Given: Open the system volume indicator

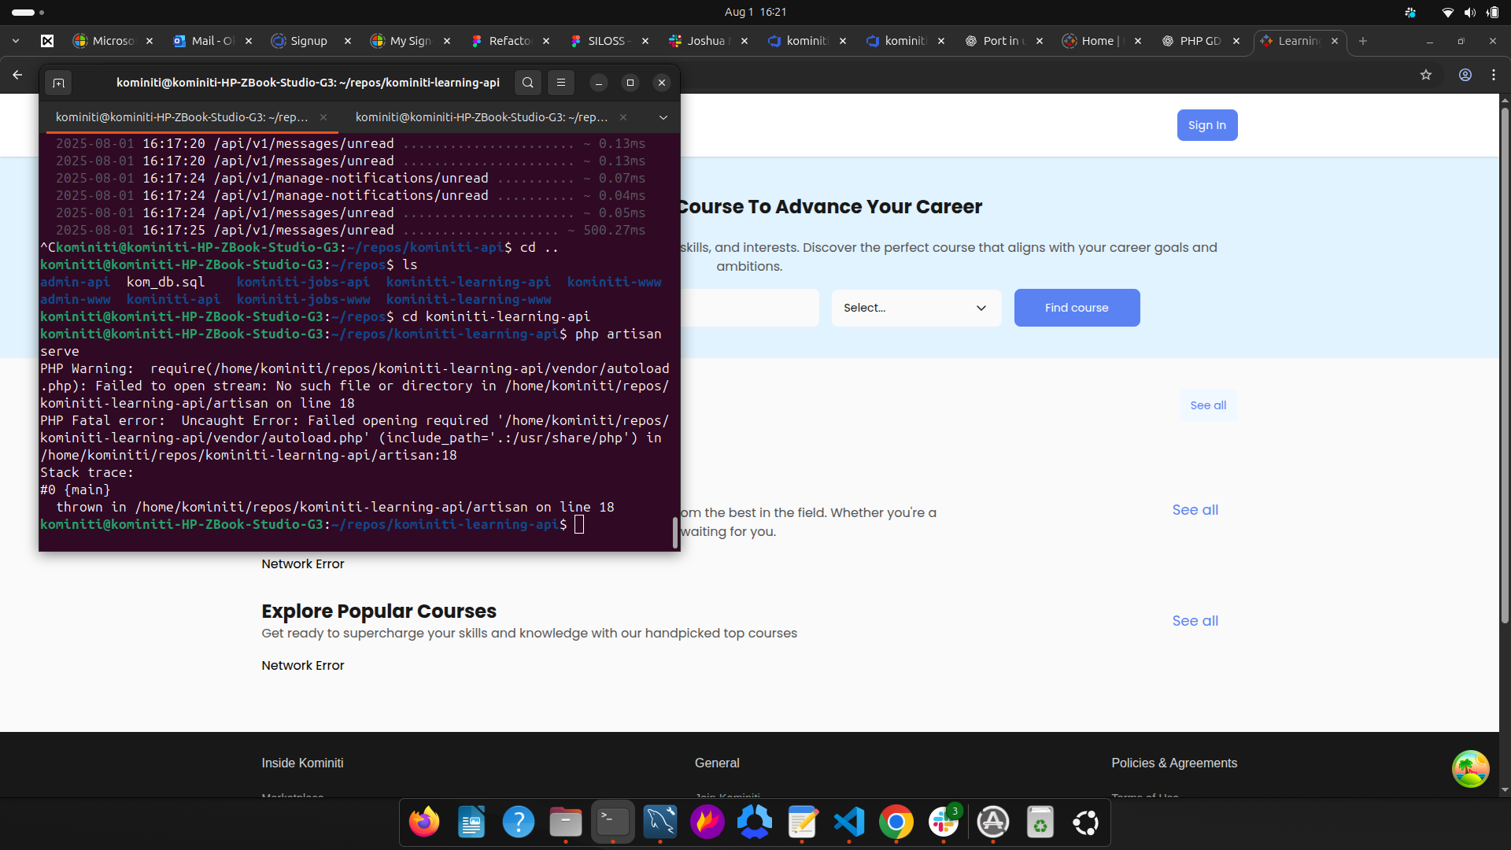Looking at the screenshot, I should point(1469,12).
